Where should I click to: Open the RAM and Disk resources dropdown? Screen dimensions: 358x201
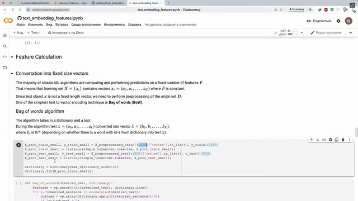(x=302, y=32)
